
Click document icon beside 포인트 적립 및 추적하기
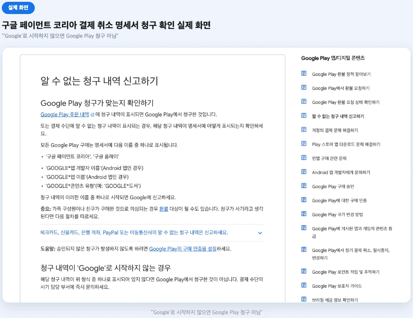click(x=304, y=271)
